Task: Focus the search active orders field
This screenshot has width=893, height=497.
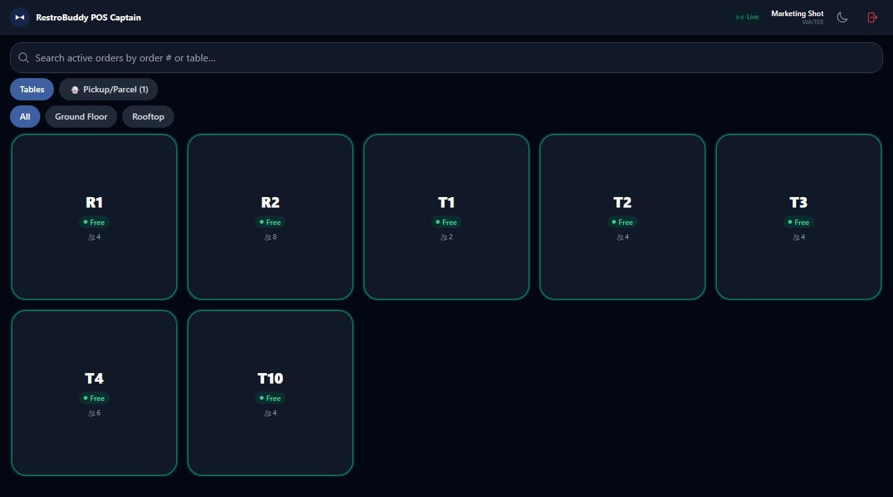Action: [x=446, y=58]
